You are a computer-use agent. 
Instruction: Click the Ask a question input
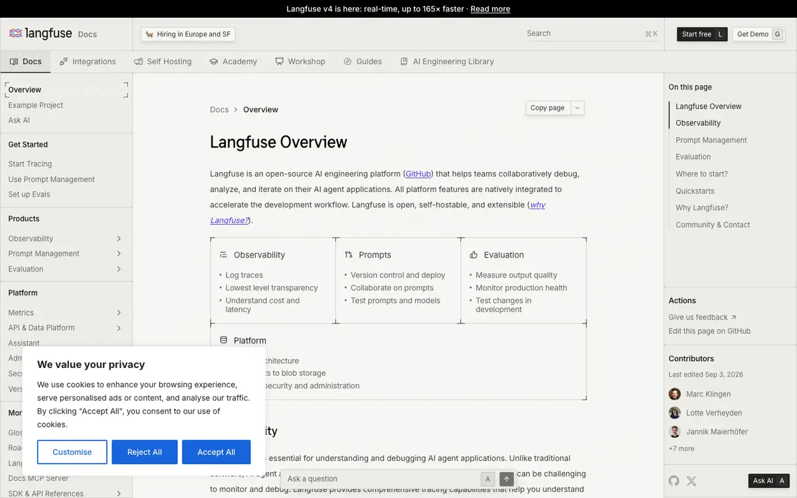382,479
